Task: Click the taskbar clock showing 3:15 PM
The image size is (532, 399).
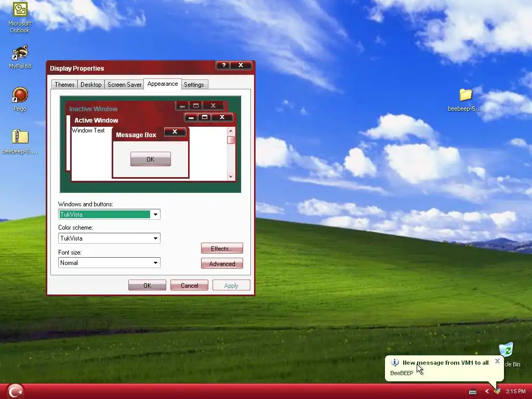Action: click(515, 392)
